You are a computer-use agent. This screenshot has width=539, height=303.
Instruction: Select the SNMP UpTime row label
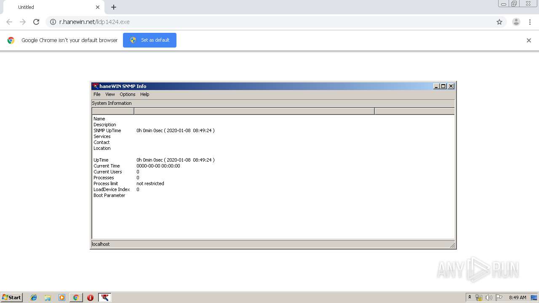coord(107,130)
